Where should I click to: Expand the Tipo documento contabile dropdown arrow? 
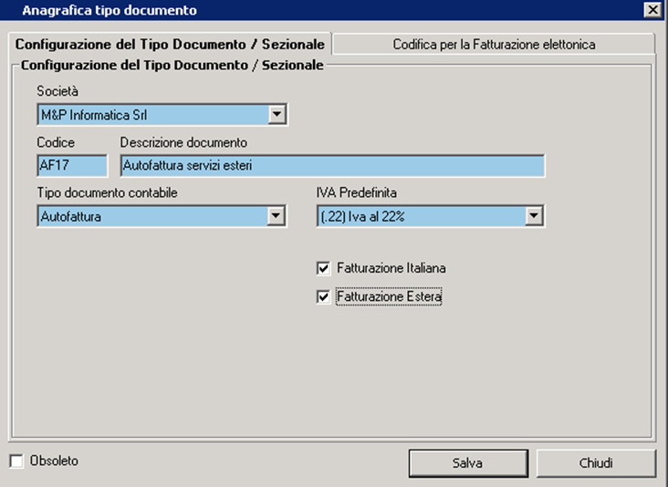coord(277,216)
